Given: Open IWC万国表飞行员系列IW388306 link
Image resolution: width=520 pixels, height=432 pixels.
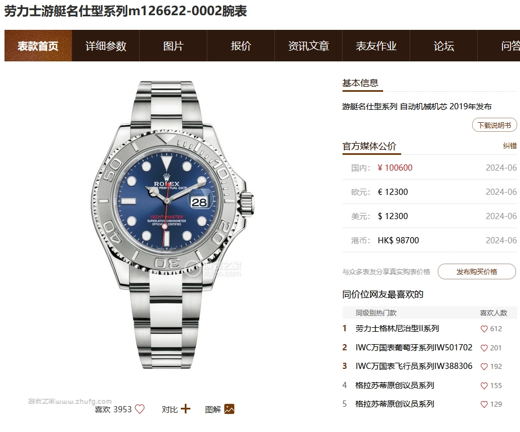Looking at the screenshot, I should click(x=414, y=366).
